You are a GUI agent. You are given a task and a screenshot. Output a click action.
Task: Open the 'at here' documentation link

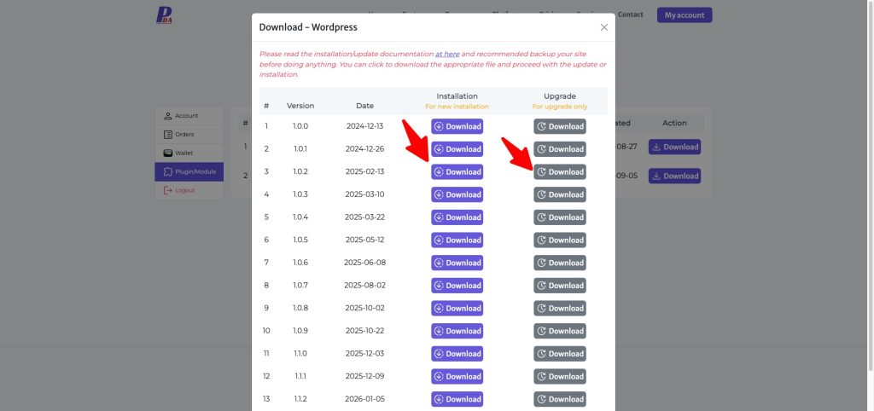tap(447, 54)
